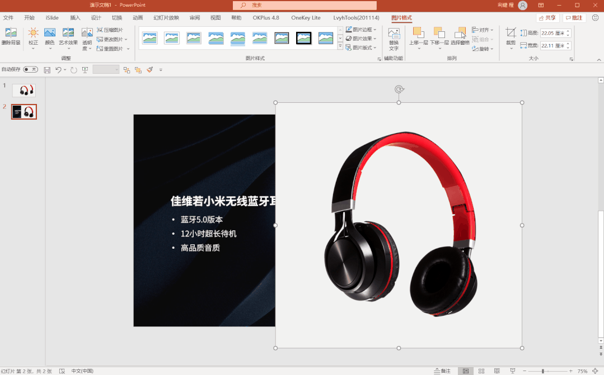Increase the 高度 height with up stepper
The width and height of the screenshot is (604, 375).
568,31
